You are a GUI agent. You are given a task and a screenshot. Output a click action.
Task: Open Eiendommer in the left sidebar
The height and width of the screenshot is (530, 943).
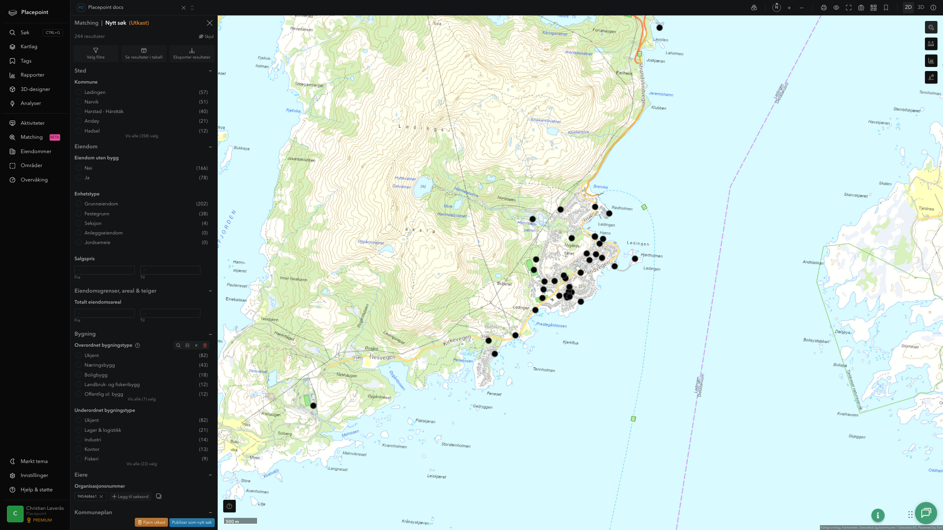point(35,151)
